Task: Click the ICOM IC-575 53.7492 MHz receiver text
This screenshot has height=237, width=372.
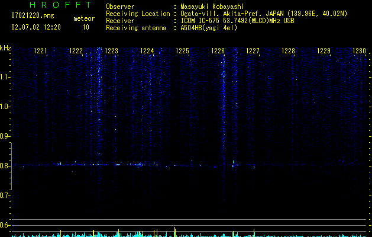Action: tap(237, 21)
